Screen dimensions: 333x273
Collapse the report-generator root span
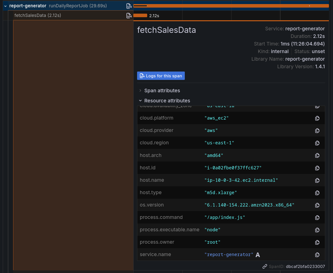click(5, 6)
